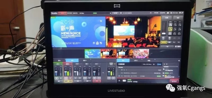Mute the GFX 1 audio channel

click(56, 78)
